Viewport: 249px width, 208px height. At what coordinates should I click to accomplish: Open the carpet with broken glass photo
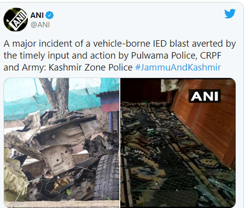click(178, 142)
